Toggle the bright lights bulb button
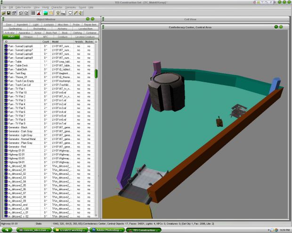 coord(58,13)
